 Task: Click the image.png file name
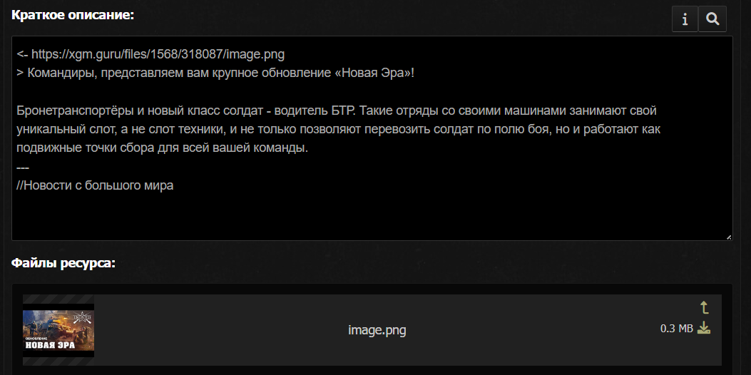pos(377,330)
